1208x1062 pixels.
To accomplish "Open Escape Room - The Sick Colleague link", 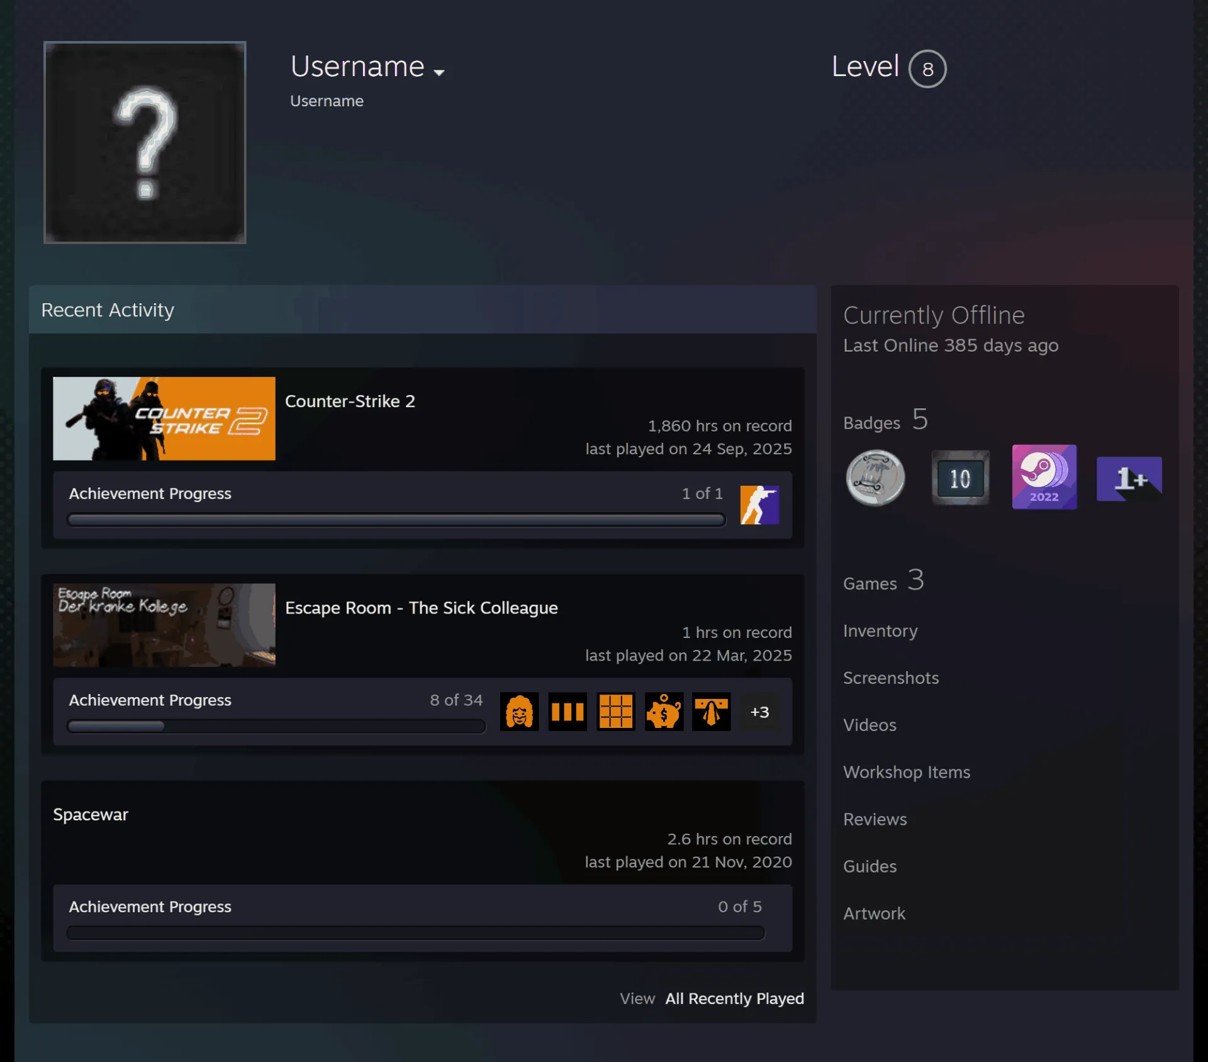I will point(422,608).
